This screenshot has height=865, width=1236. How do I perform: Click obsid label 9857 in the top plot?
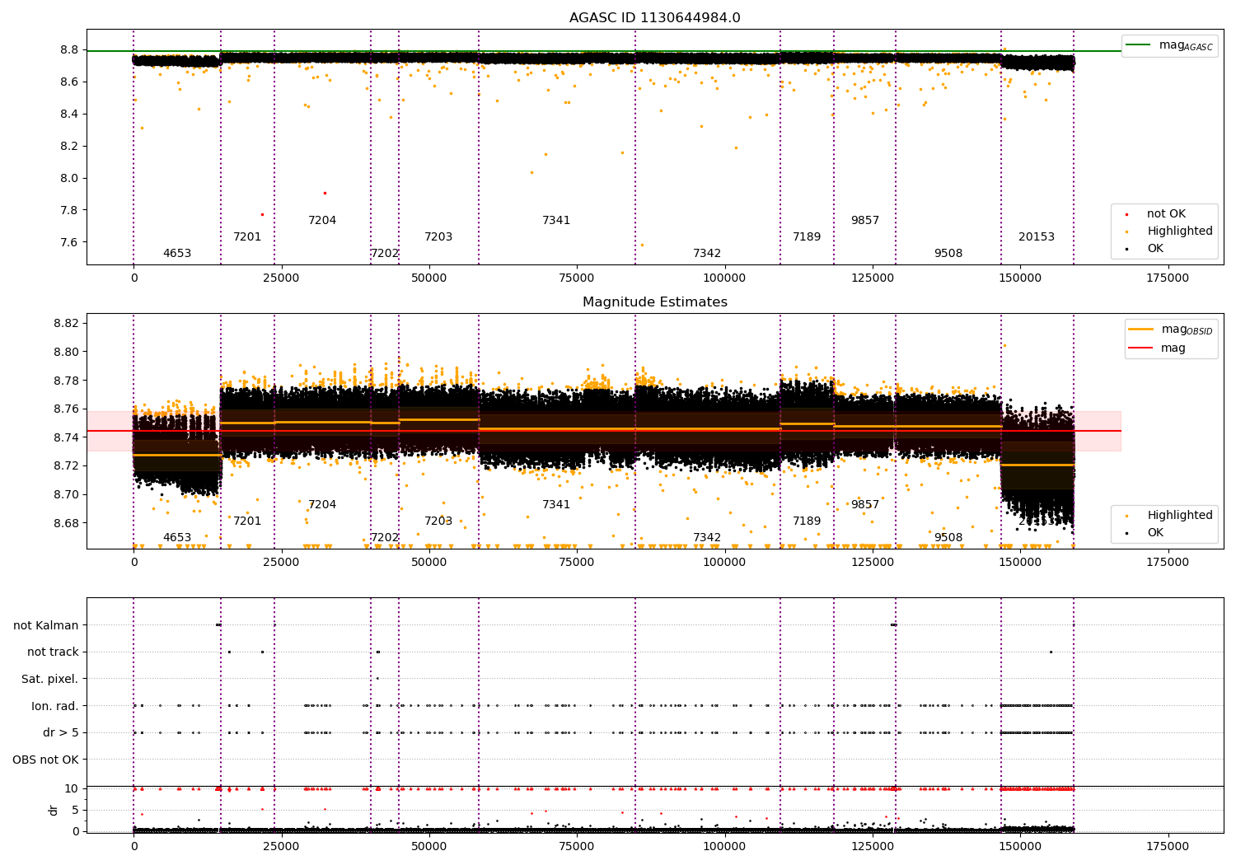point(865,221)
